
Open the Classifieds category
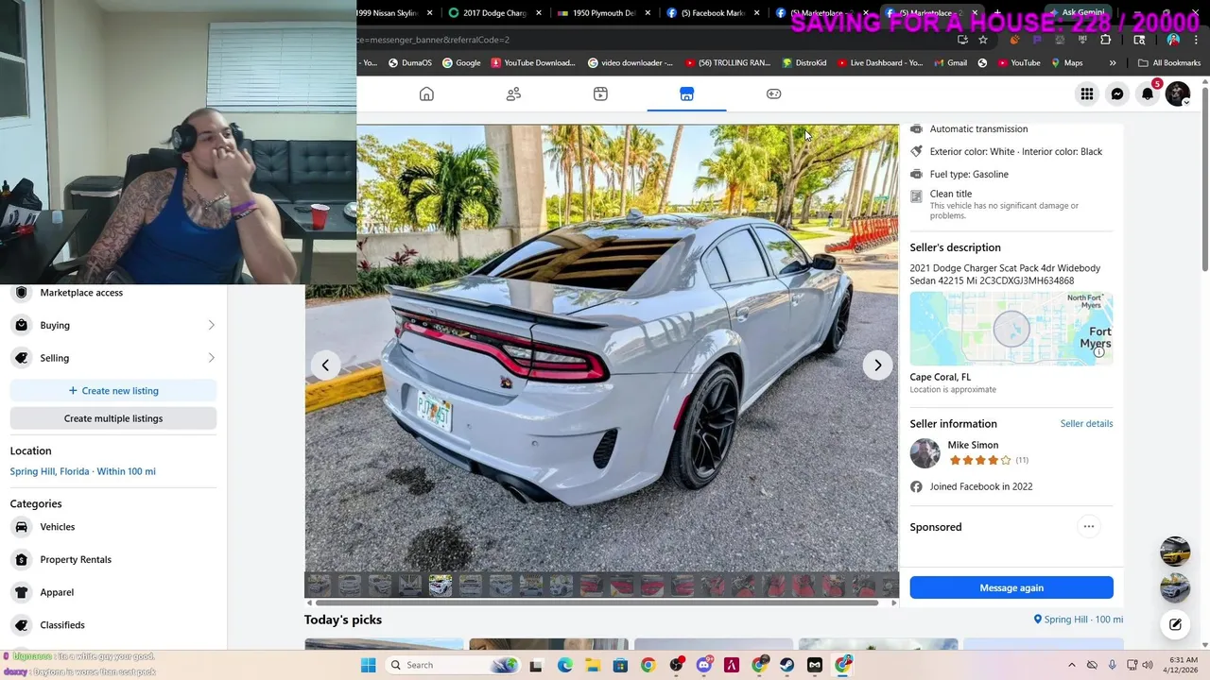click(113, 624)
